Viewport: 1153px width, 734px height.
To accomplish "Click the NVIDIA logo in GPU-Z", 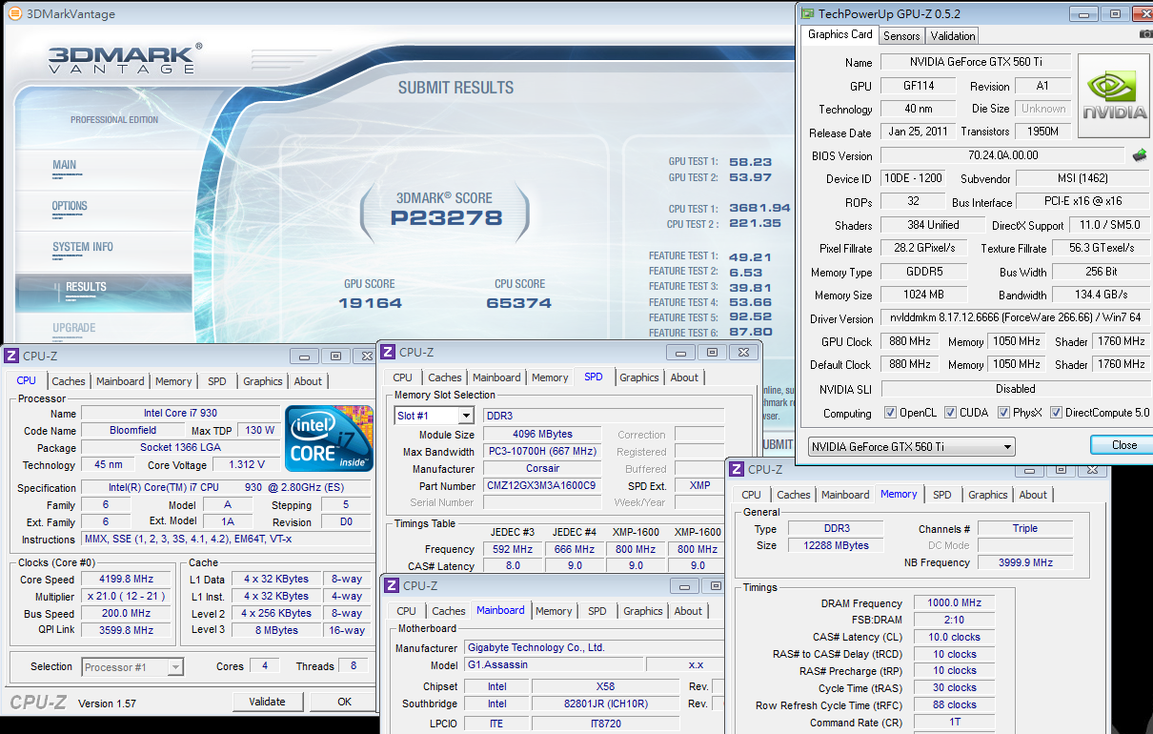I will [1114, 95].
